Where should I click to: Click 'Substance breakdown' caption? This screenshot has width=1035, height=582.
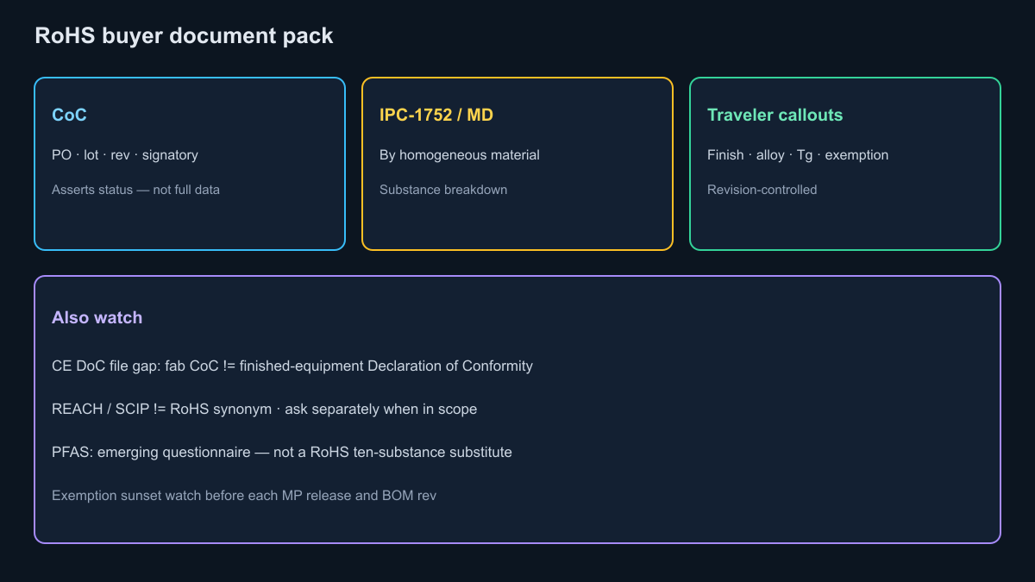point(443,190)
